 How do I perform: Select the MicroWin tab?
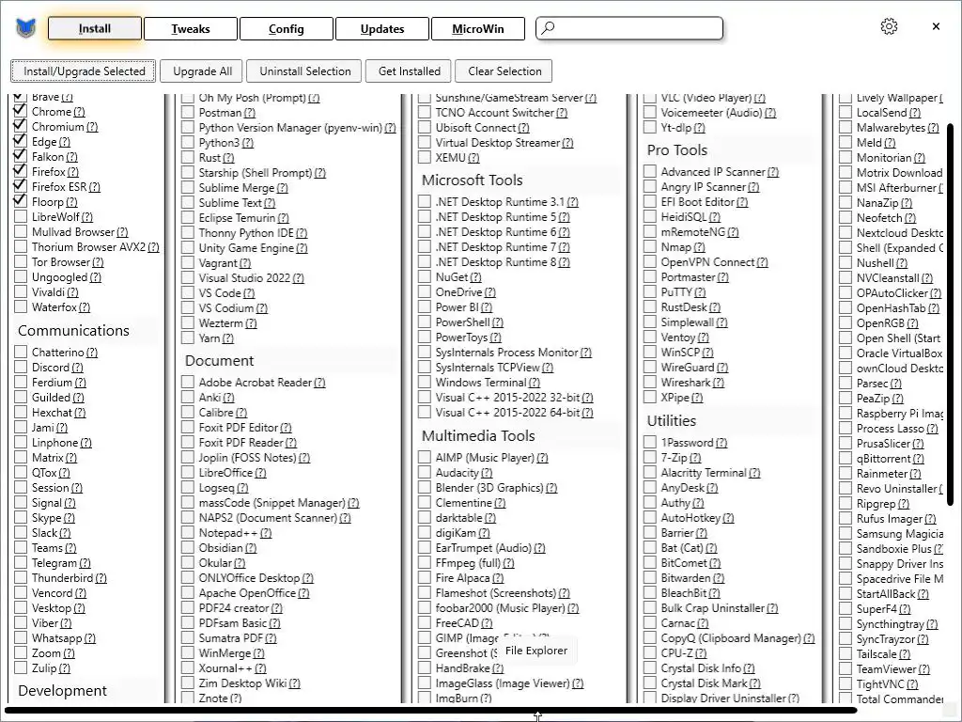click(478, 29)
